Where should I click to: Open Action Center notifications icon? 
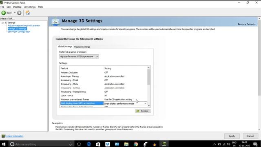(255, 144)
